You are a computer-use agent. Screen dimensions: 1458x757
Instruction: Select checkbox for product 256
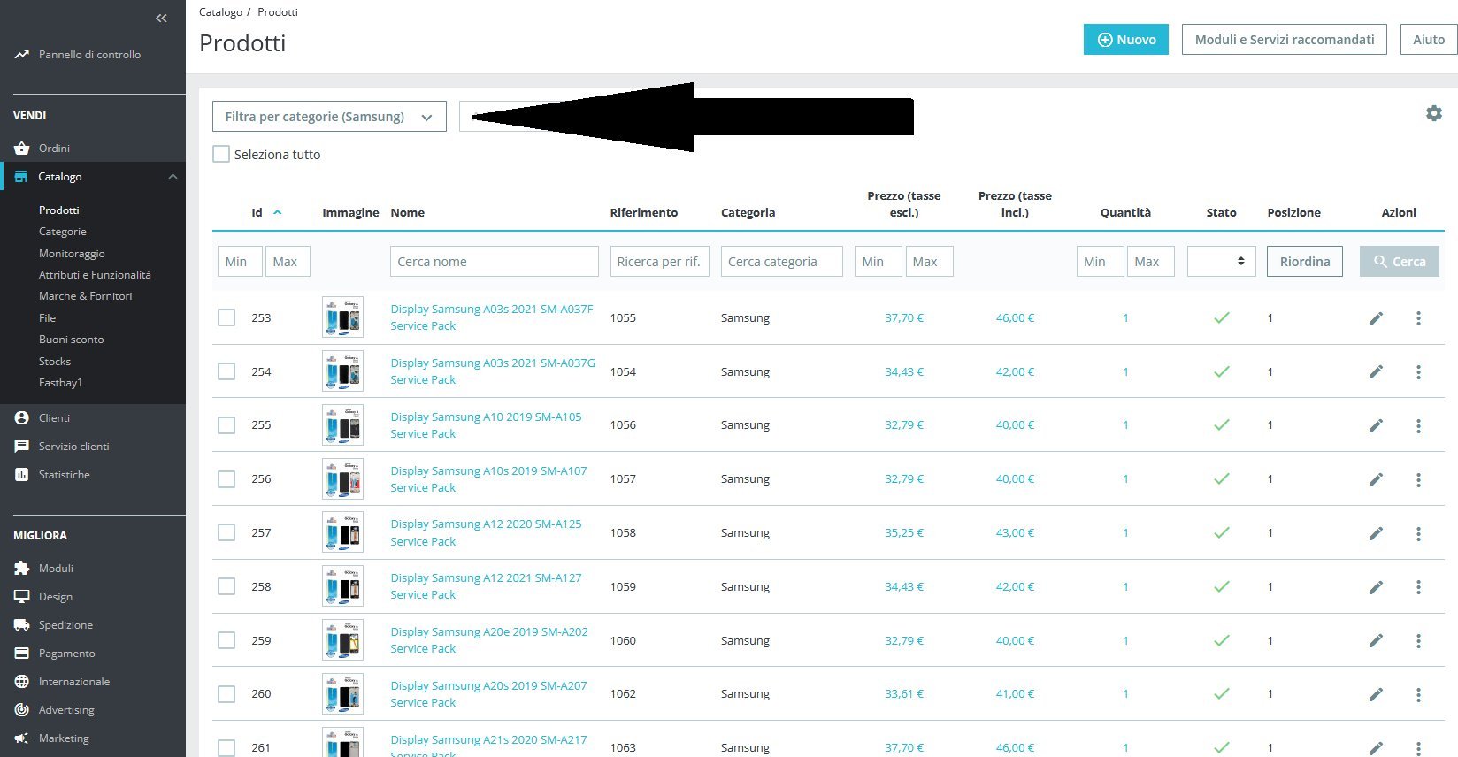pos(226,479)
